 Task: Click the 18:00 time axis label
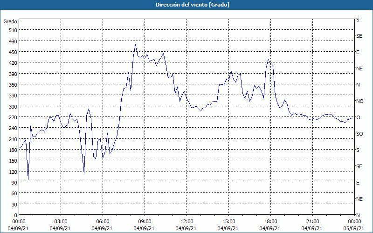271,222
